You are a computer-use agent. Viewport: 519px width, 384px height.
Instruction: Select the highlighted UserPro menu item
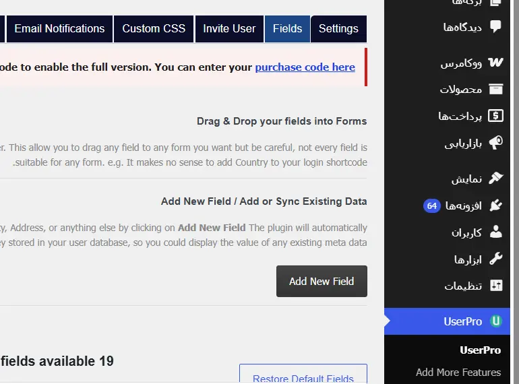click(447, 321)
